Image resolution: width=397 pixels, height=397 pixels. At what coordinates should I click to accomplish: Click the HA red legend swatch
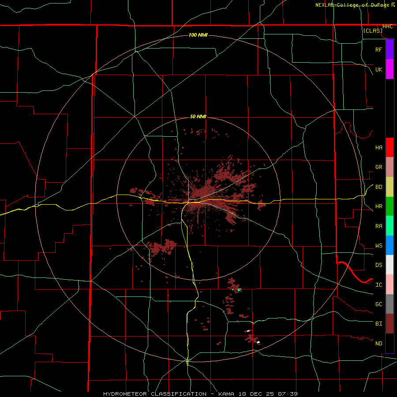tap(390, 147)
